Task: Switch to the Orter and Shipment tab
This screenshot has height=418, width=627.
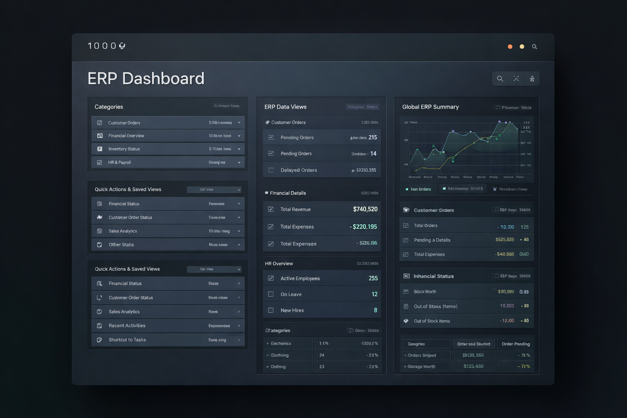Action: pos(474,344)
